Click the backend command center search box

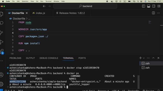(x=85, y=6)
